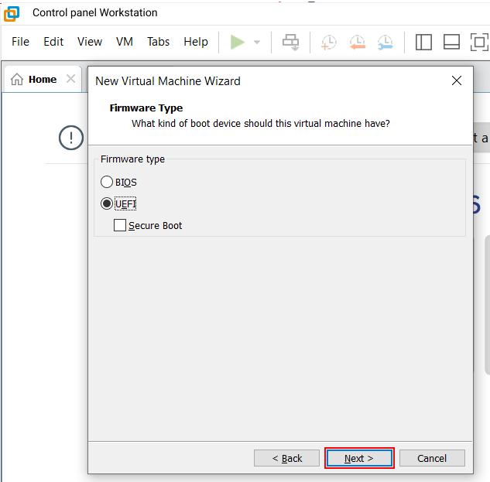Enable the Secure Boot checkbox
Screen dimensions: 490x482
point(120,226)
